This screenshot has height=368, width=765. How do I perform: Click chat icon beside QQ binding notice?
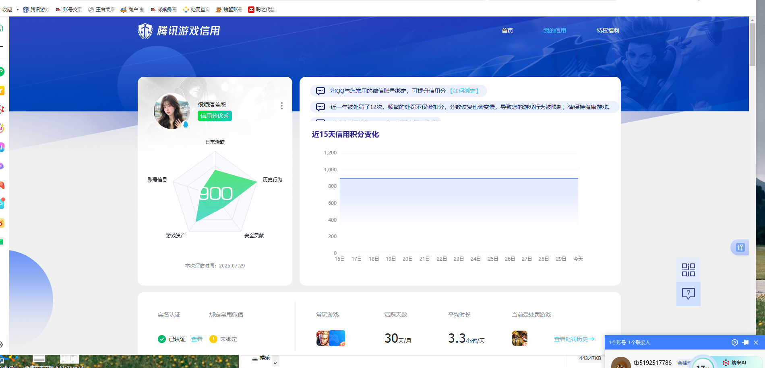(320, 91)
